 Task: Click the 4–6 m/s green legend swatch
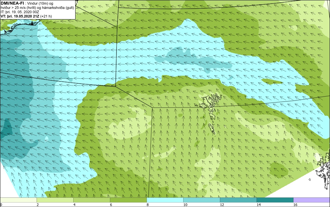92,200
